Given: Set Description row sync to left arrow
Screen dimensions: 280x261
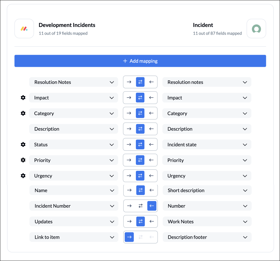Looking at the screenshot, I should click(x=151, y=129).
